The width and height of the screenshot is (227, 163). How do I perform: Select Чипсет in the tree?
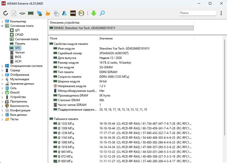[x=20, y=52]
